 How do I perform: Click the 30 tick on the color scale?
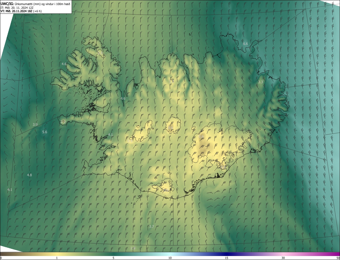pos(283,258)
